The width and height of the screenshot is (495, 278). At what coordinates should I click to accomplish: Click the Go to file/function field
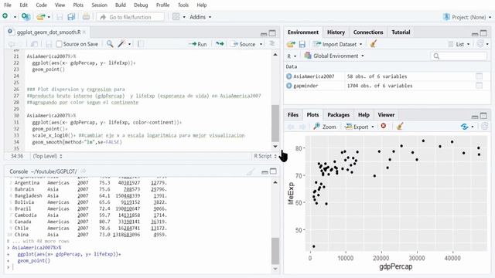(131, 17)
